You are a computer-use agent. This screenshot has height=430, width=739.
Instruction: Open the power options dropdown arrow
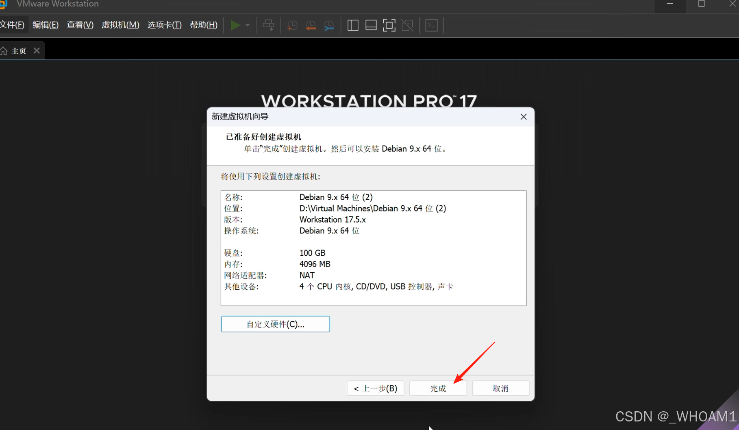click(x=248, y=25)
